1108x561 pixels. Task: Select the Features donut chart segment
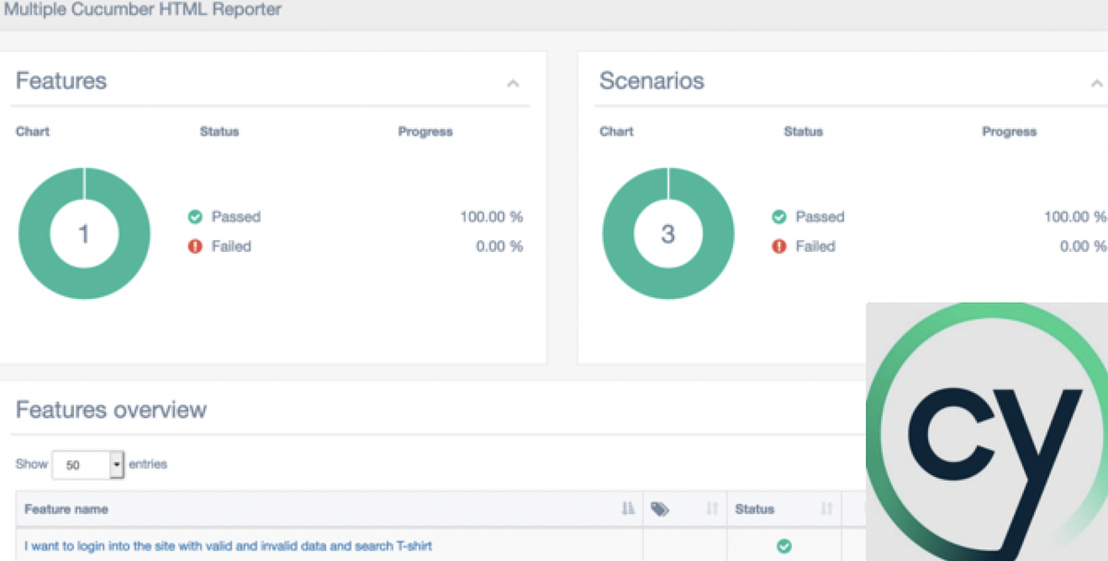(x=84, y=180)
